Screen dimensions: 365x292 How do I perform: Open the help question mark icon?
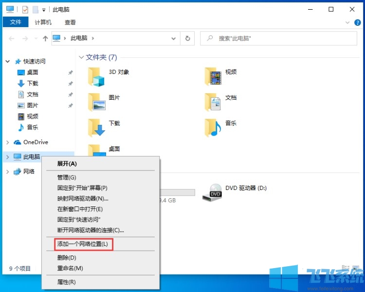coord(357,22)
